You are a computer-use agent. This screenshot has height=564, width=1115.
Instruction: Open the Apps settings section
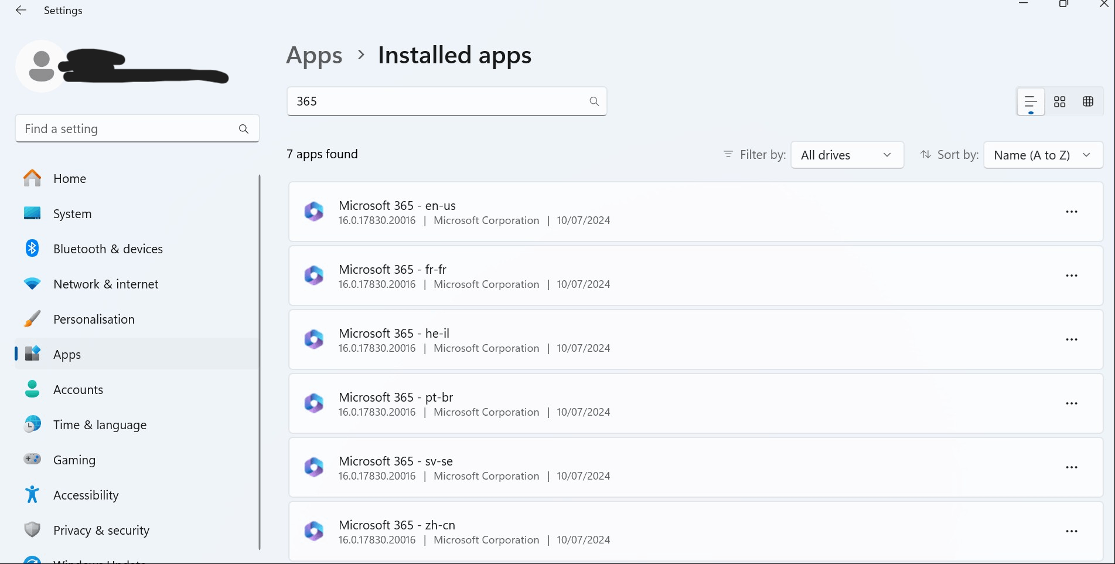137,354
